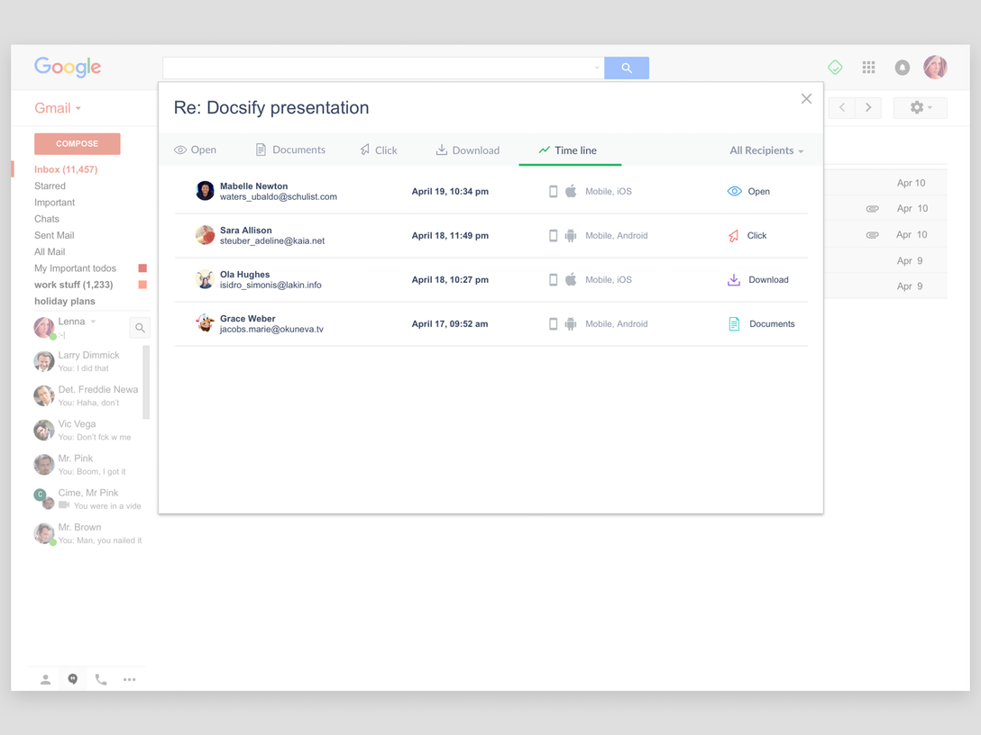Open the Chats folder
This screenshot has height=735, width=981.
coord(47,219)
